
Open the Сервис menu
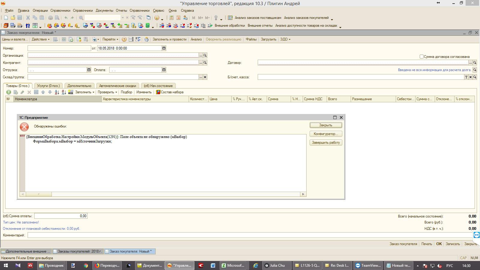pyautogui.click(x=158, y=10)
